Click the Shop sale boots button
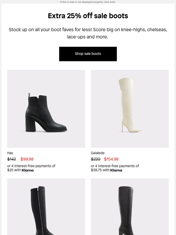Screen dimensions: 176x235 (88, 54)
